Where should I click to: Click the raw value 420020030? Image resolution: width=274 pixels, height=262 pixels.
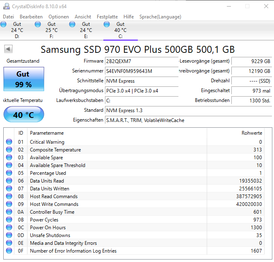[x=249, y=204]
